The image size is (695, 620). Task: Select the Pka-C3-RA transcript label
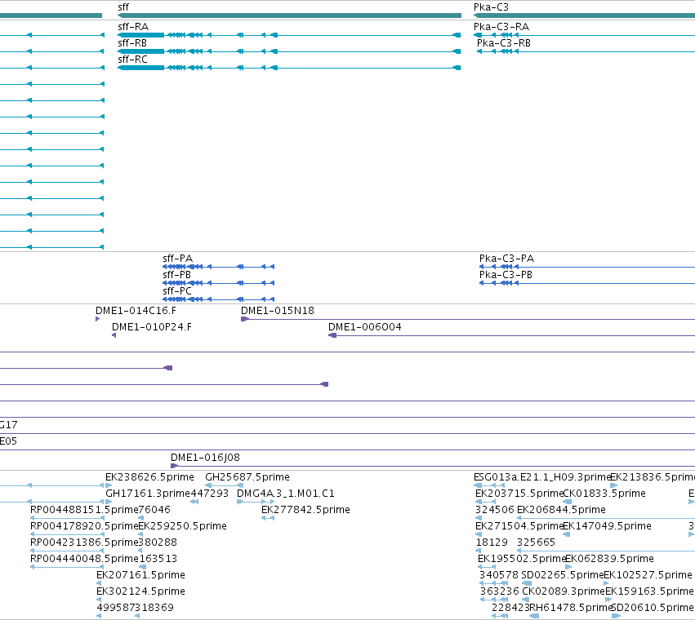(x=501, y=27)
